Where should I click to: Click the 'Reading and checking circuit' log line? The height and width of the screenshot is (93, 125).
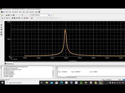10,68
